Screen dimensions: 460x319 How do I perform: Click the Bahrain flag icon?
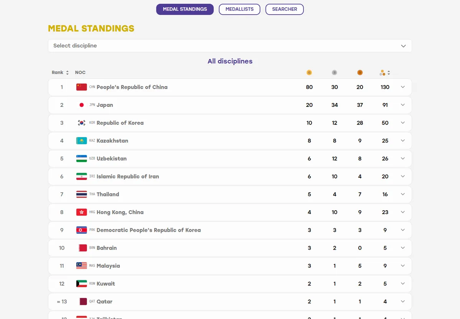pyautogui.click(x=81, y=248)
